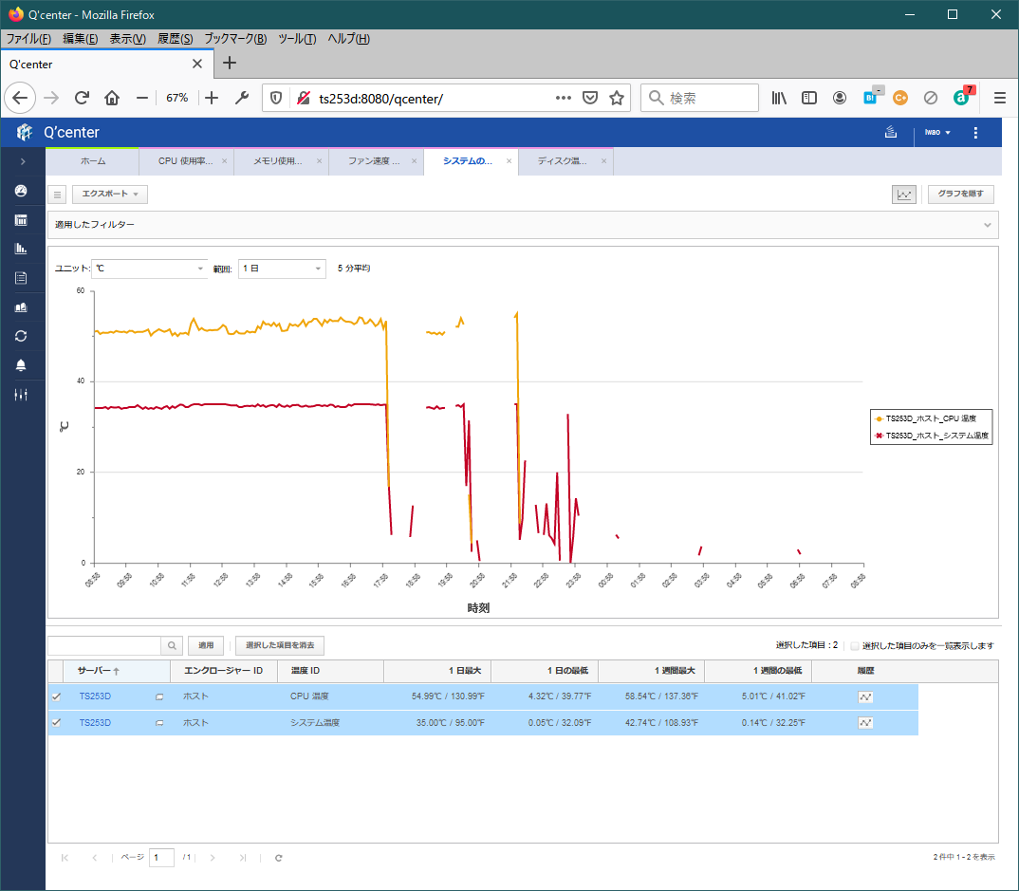Screen dimensions: 1019x891
Task: Open the ユニット ℃ combo box
Action: 149,269
